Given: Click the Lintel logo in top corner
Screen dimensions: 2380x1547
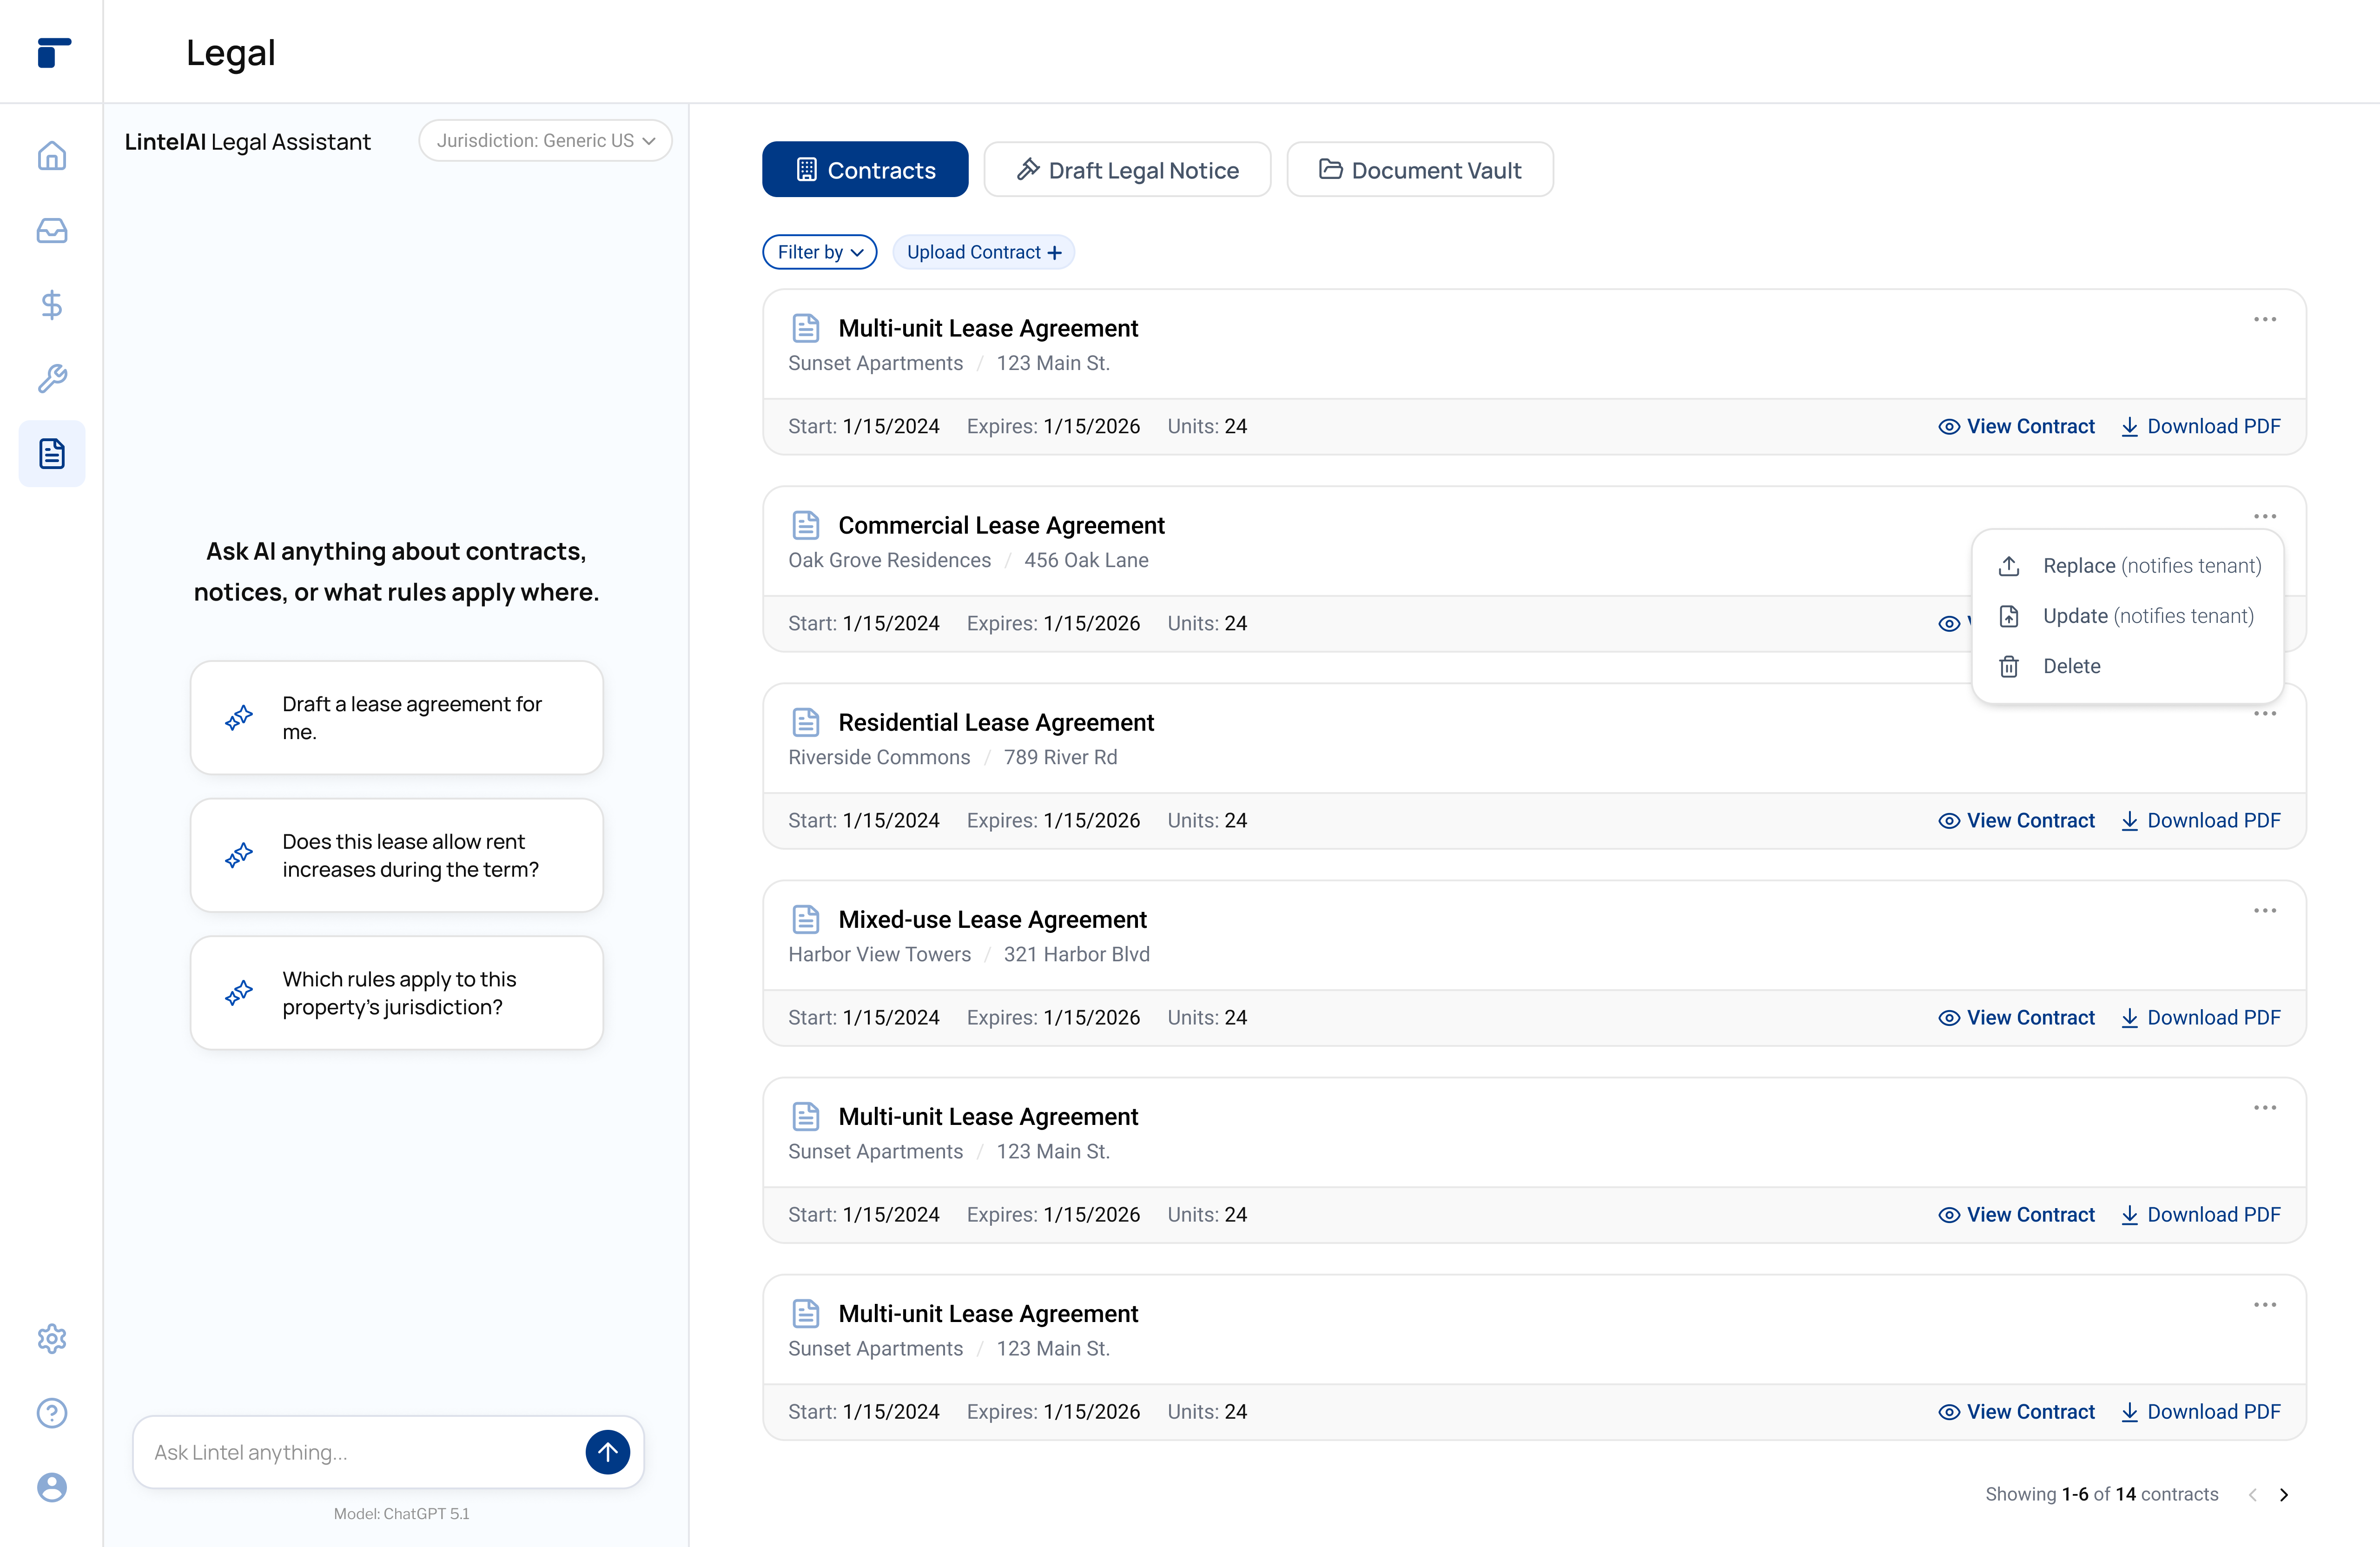Looking at the screenshot, I should coord(53,52).
